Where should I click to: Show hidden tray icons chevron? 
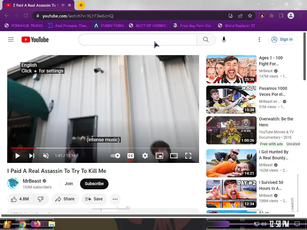249,224
